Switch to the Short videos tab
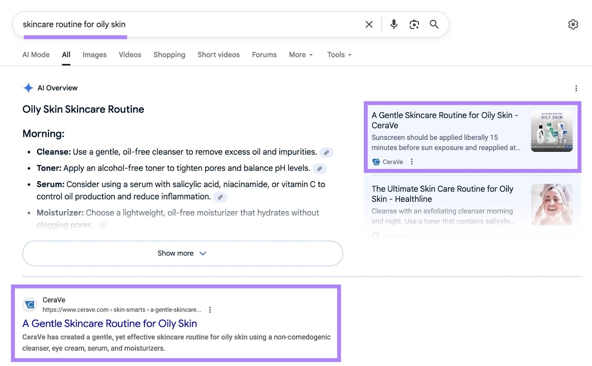592x366 pixels. point(218,54)
